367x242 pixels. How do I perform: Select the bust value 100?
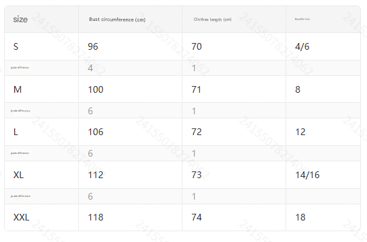click(x=96, y=89)
